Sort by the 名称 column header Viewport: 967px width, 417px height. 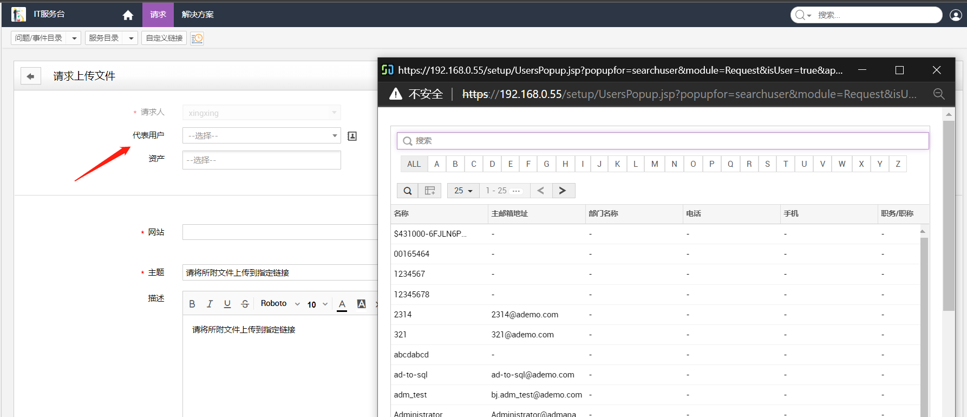[439, 214]
